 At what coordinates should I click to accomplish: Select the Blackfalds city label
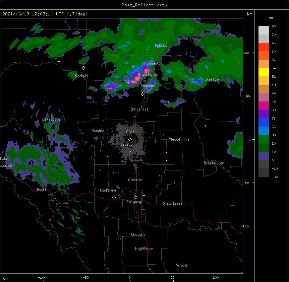click(148, 75)
